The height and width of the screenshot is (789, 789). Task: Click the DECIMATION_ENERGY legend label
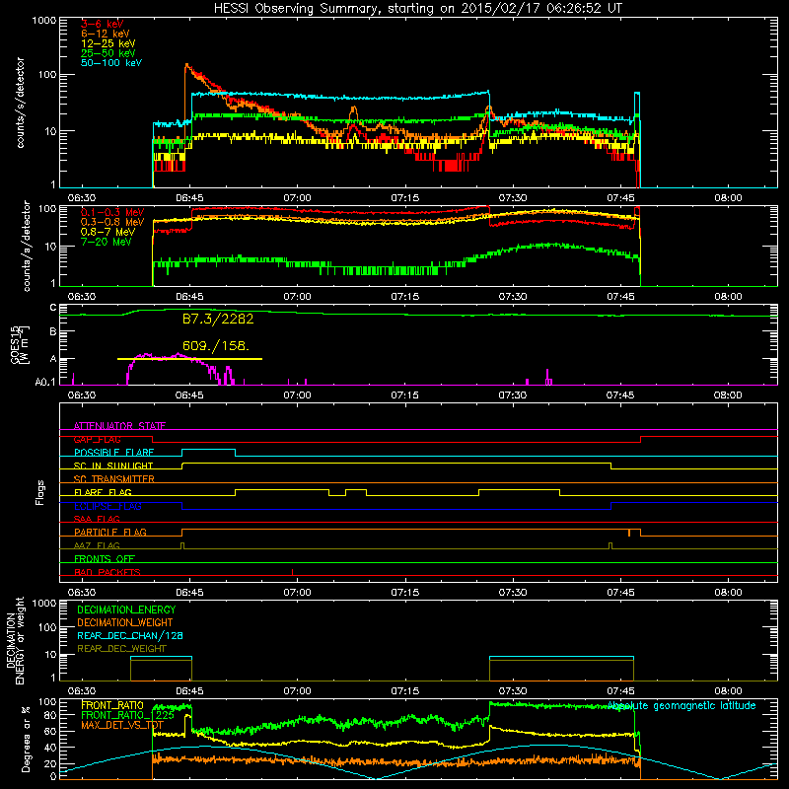tap(126, 610)
